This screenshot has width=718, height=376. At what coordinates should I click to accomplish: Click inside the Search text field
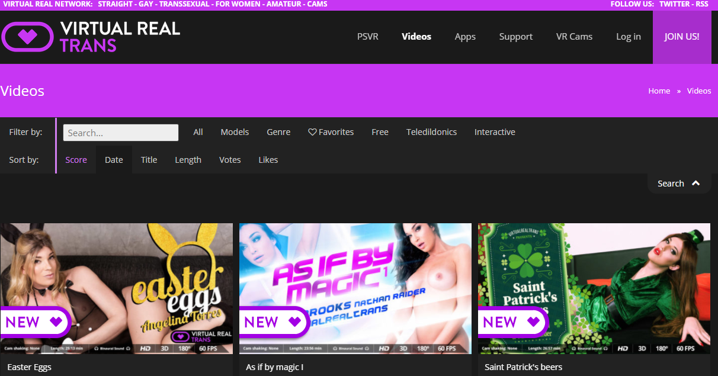coord(120,132)
